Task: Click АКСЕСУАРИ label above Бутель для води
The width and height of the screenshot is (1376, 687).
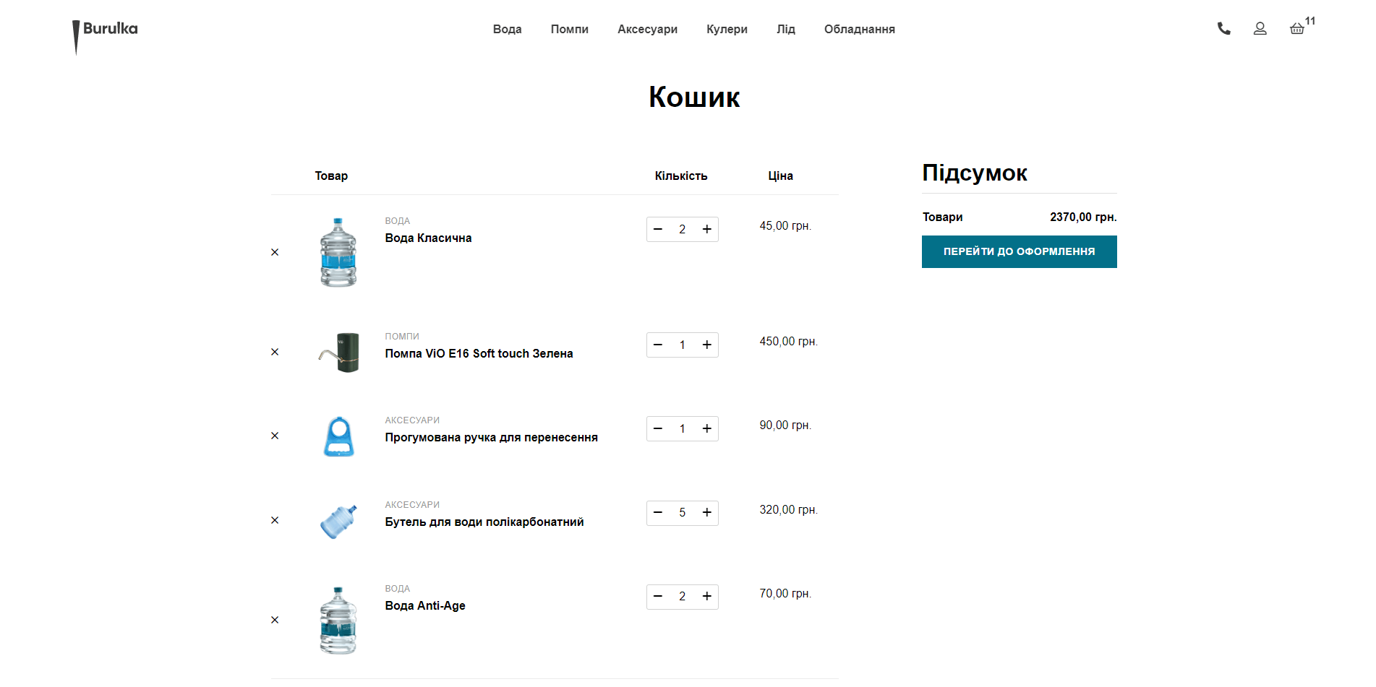Action: (412, 505)
